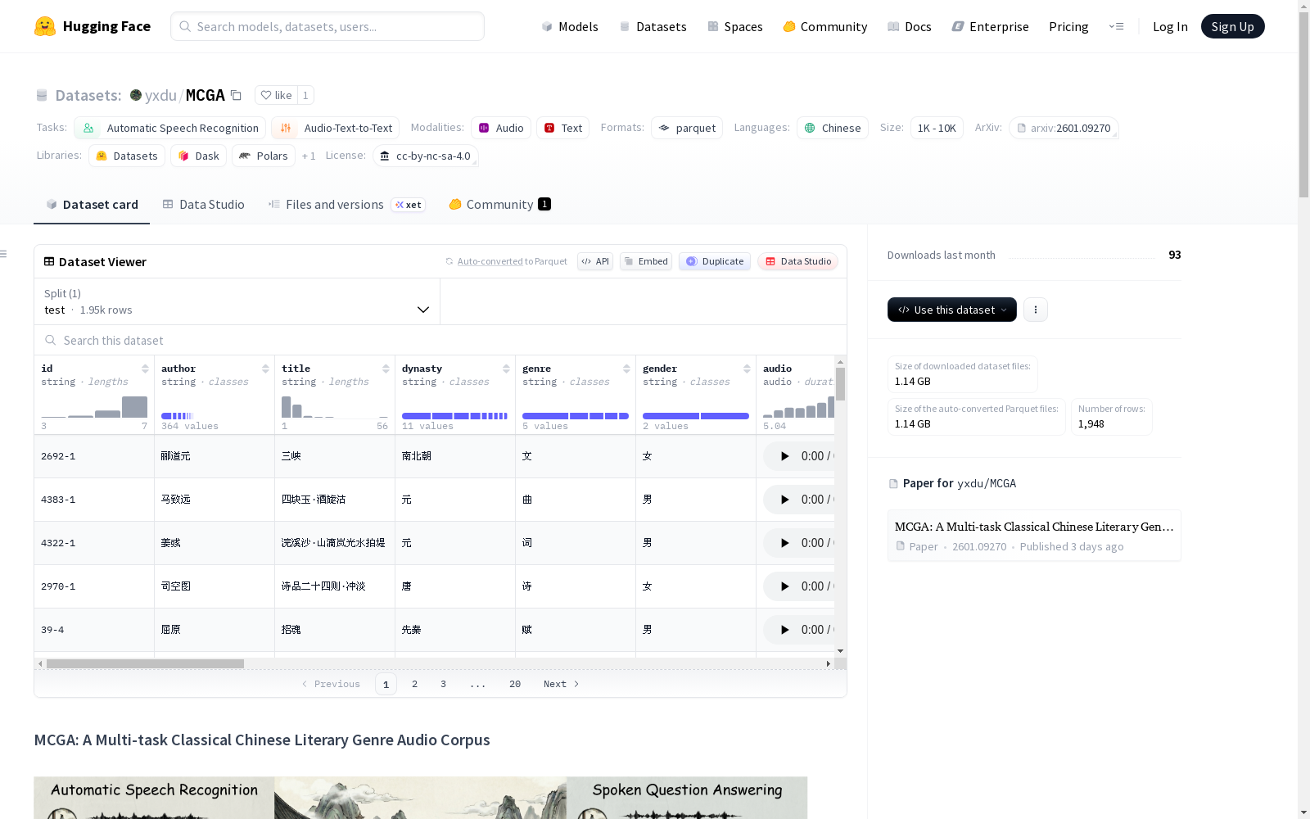Play audio in row 4383-1
This screenshot has height=819, width=1310.
(x=784, y=500)
